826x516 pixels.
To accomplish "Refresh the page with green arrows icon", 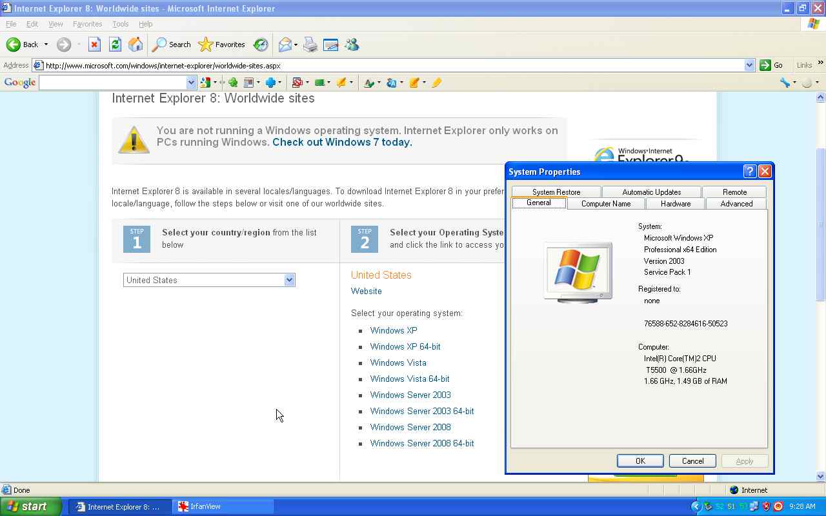I will pyautogui.click(x=115, y=45).
